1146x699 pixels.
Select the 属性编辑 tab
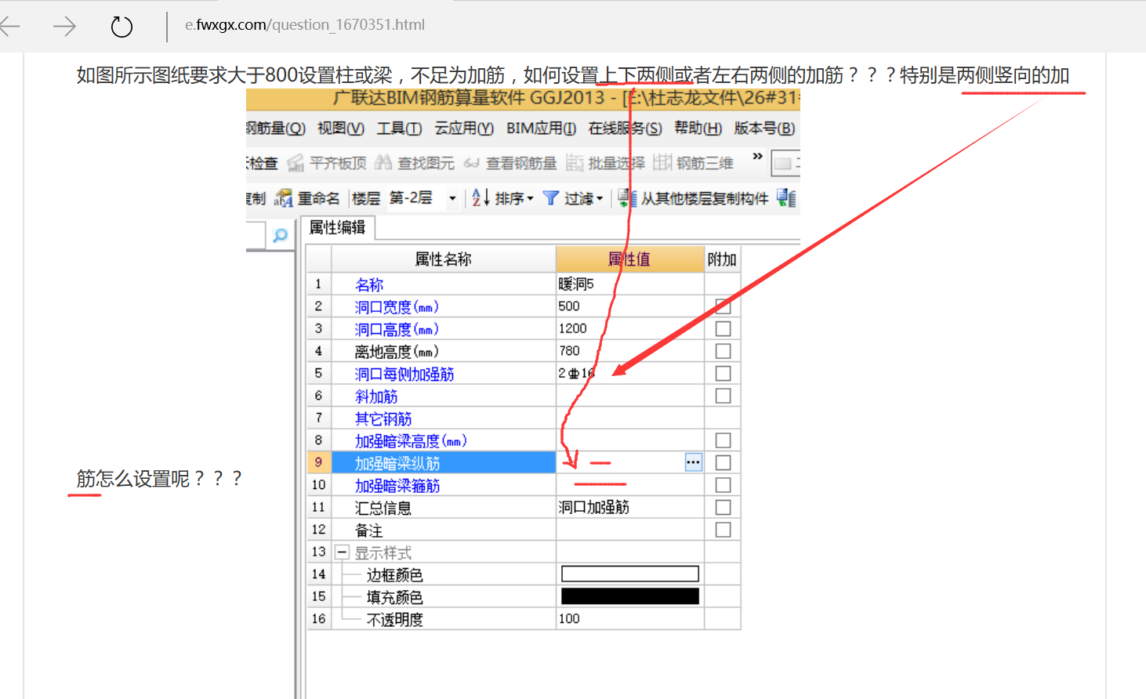click(338, 227)
